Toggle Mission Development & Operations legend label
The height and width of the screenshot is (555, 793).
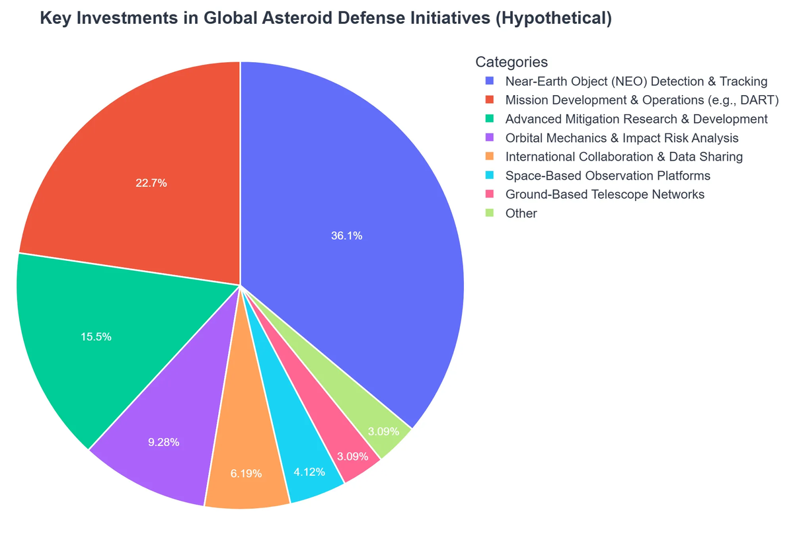point(642,100)
